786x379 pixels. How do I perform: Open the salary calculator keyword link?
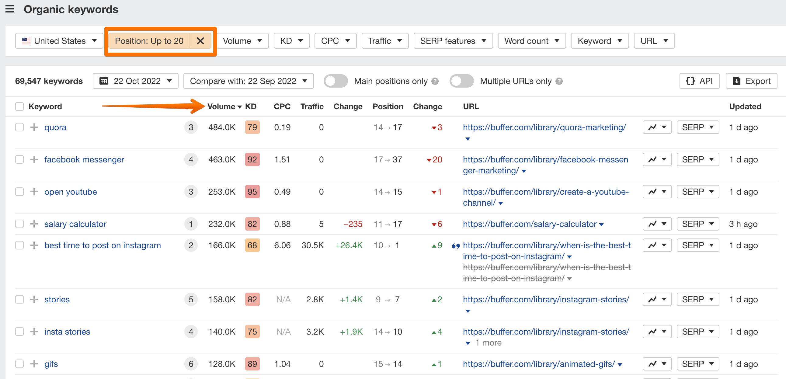(x=75, y=224)
